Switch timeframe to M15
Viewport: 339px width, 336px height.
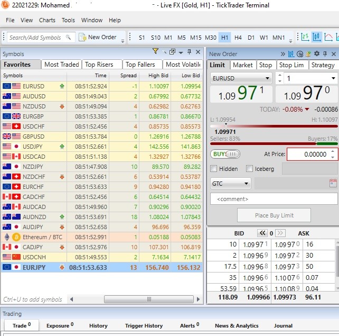195,38
